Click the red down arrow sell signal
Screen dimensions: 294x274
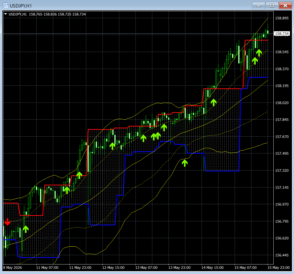7,222
